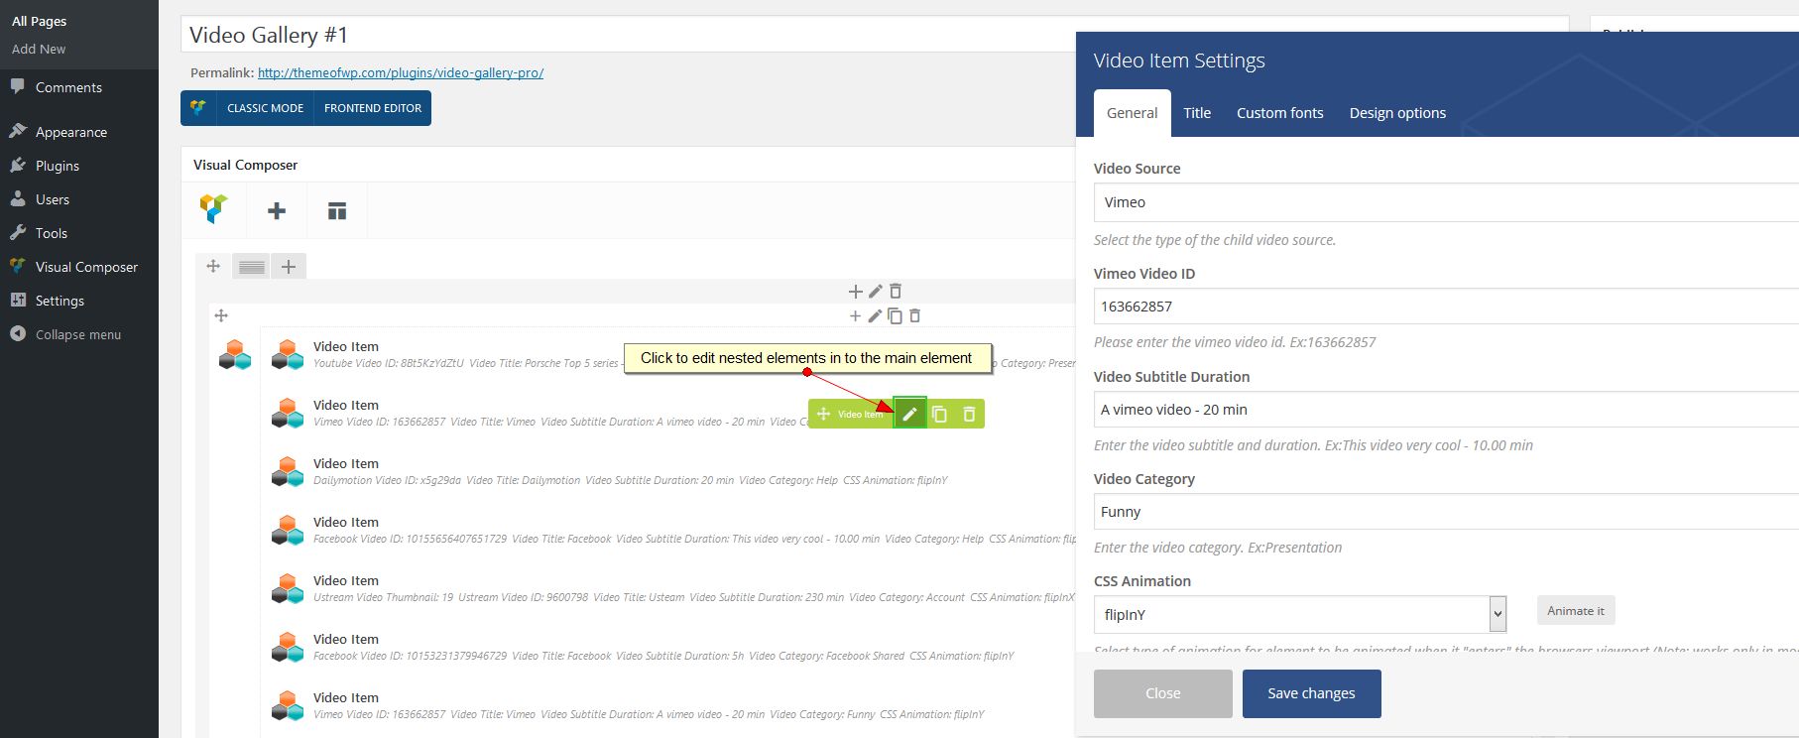Change row layout with the columns icon
This screenshot has width=1799, height=738.
point(252,266)
